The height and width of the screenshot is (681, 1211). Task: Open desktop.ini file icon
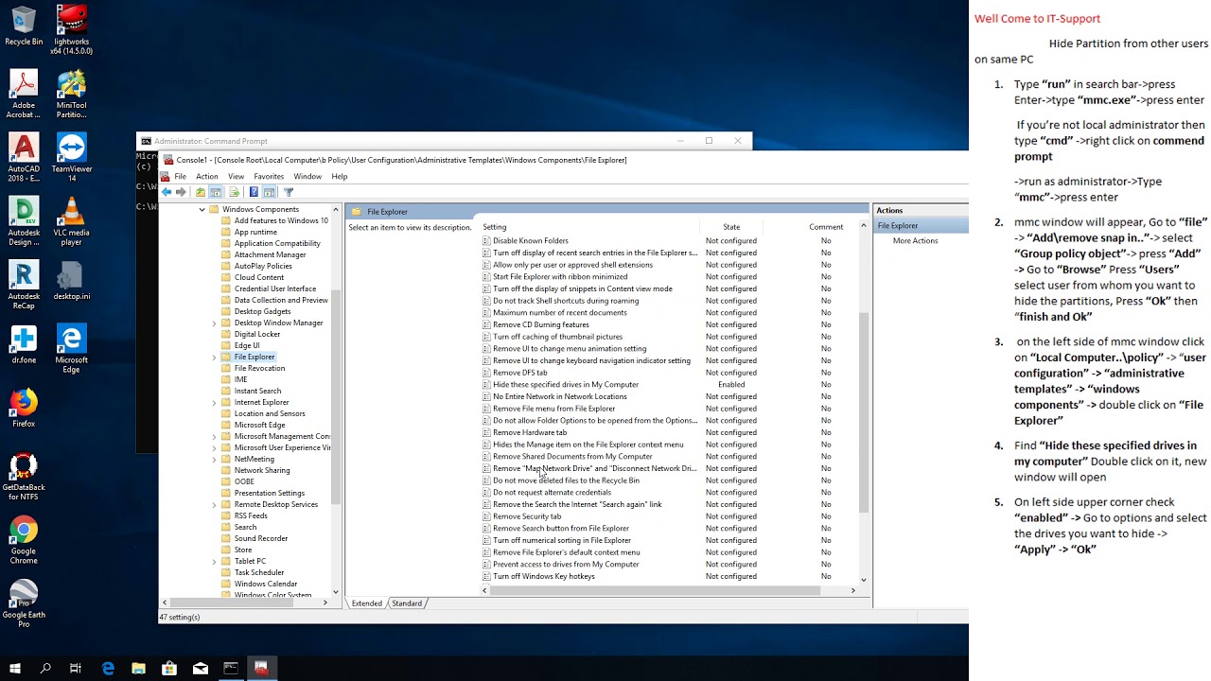[72, 281]
